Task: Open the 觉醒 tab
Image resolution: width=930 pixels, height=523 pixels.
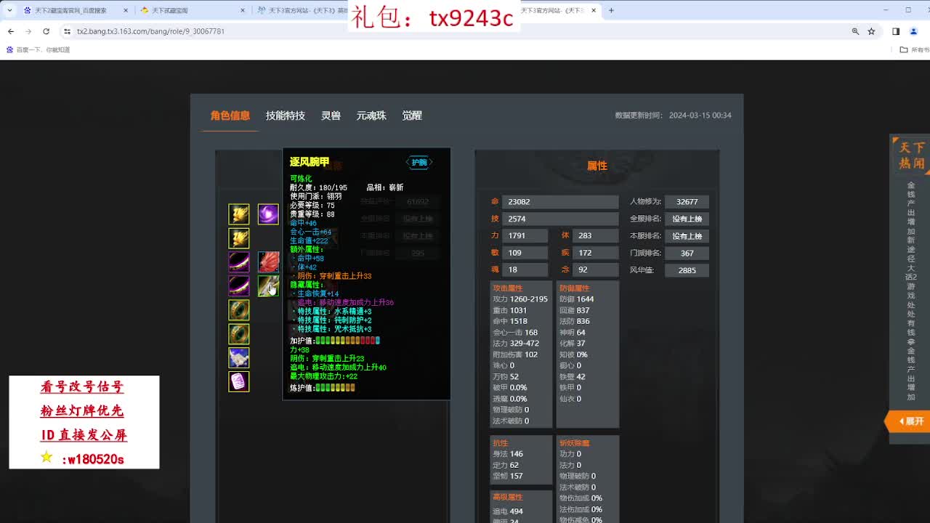Action: [411, 115]
